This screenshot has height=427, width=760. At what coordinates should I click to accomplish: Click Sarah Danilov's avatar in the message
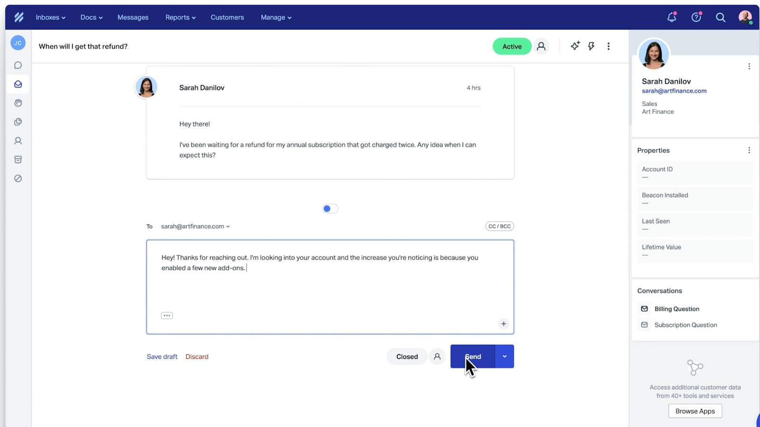[x=146, y=87]
